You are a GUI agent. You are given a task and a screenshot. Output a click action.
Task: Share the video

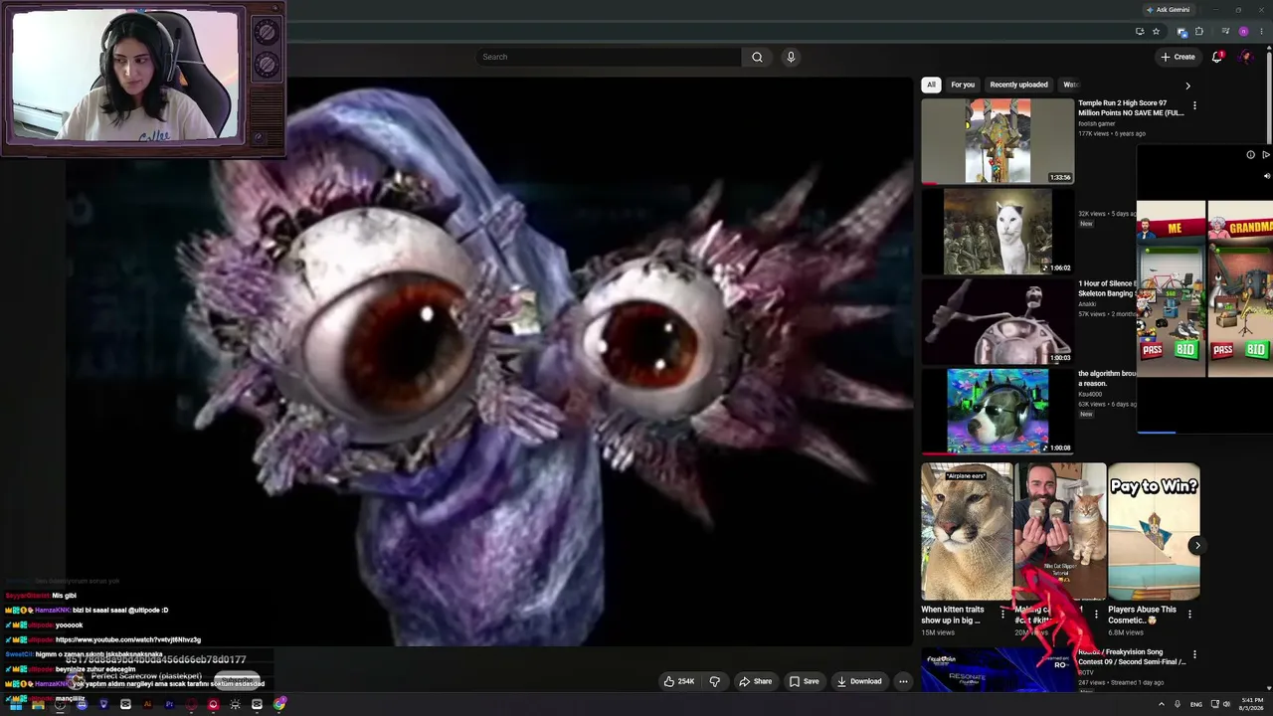point(755,681)
